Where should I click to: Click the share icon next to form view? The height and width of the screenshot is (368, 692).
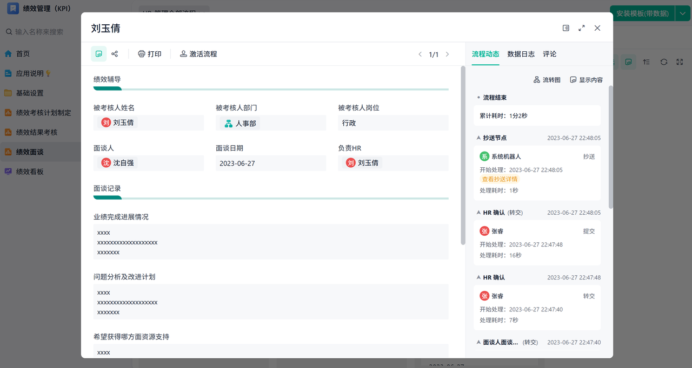tap(115, 54)
